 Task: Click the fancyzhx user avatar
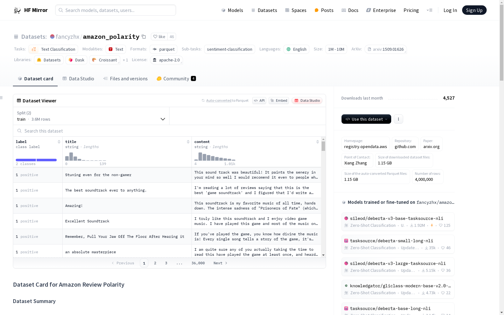click(x=52, y=37)
